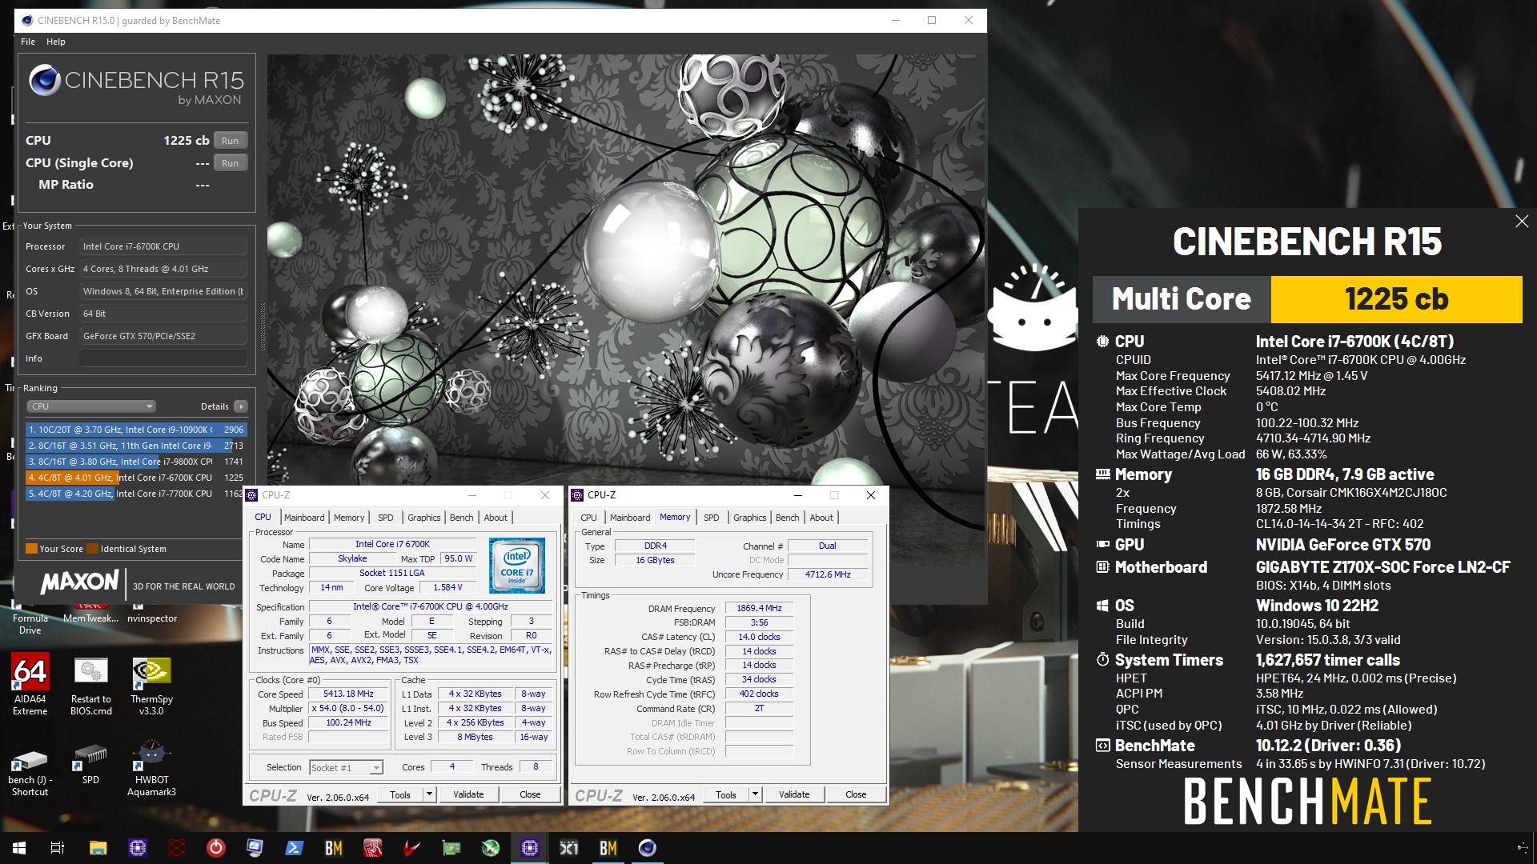Open the AIDA64 Extreme desktop shortcut
Screen dimensions: 1537x864
pyautogui.click(x=30, y=684)
